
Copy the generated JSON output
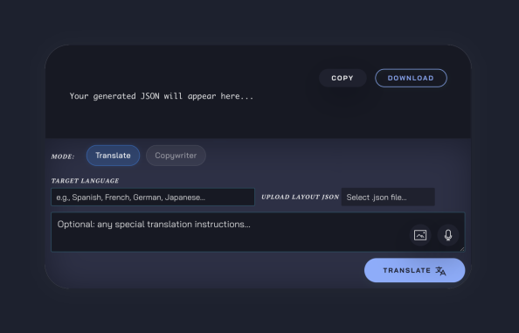pyautogui.click(x=343, y=78)
